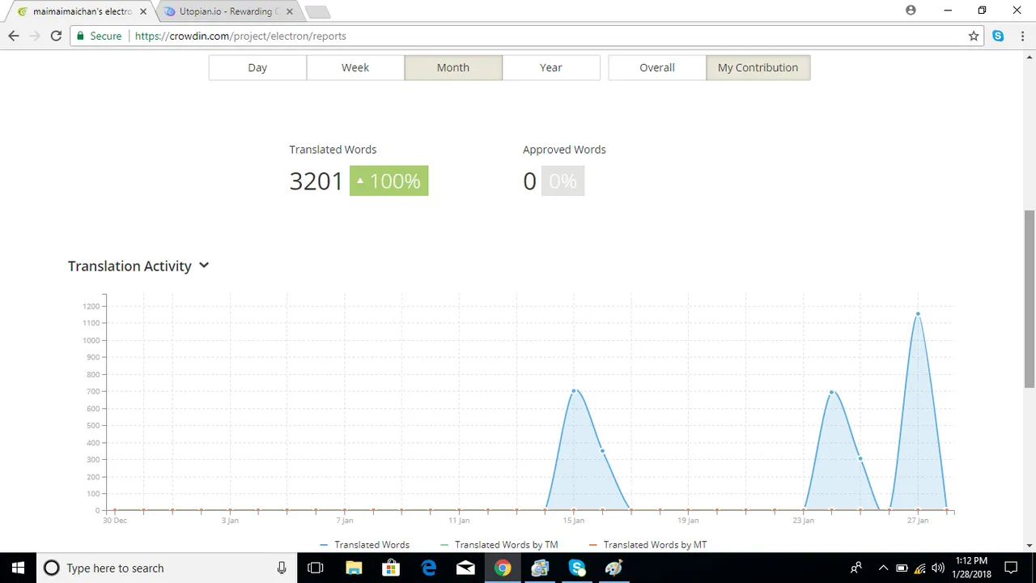Open the volume control icon

pos(938,568)
